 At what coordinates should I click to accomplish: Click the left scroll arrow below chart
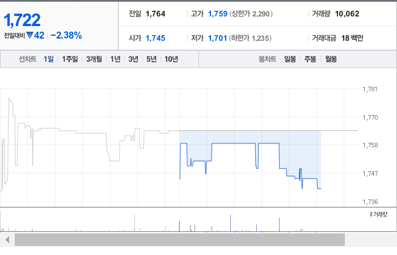tap(7, 240)
